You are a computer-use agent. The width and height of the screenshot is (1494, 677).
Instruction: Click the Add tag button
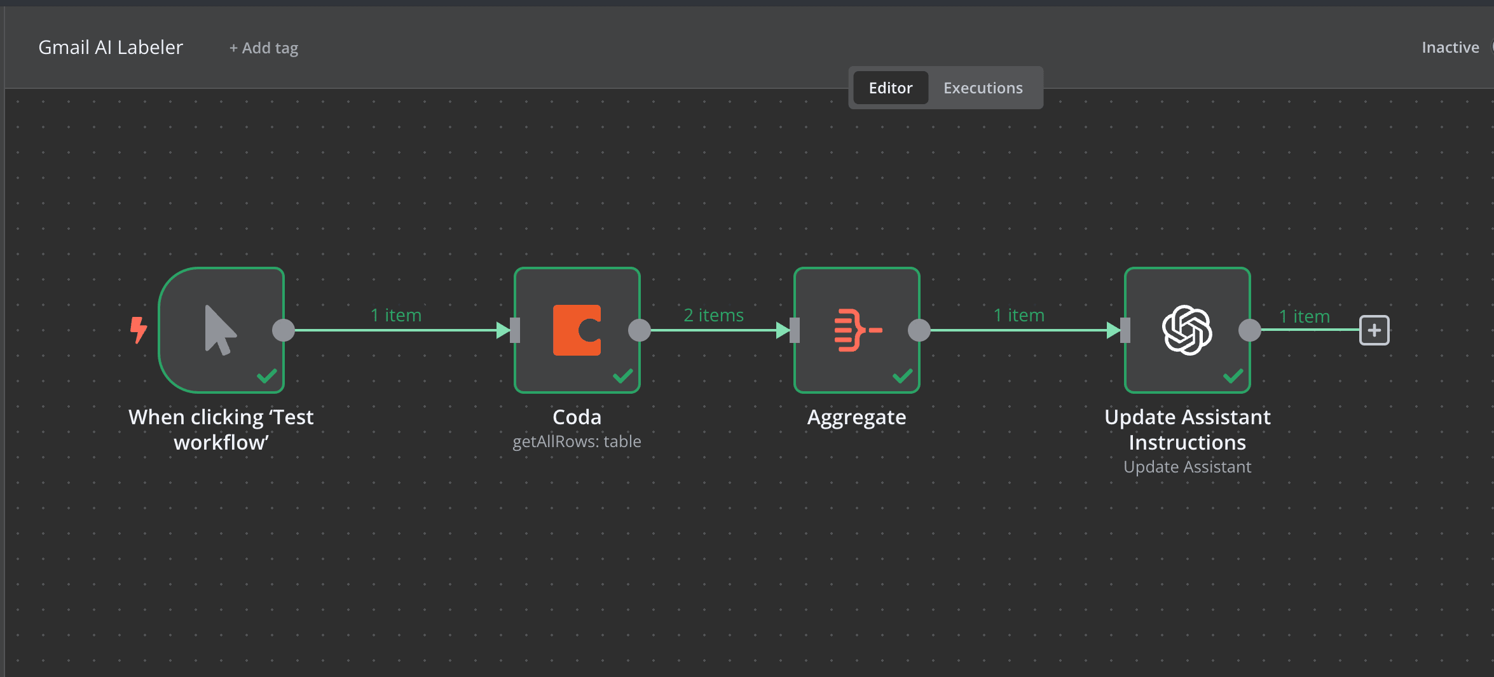pos(264,48)
